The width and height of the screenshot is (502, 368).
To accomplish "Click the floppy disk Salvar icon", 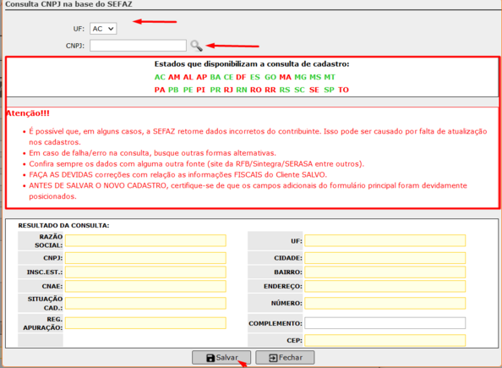I will (x=210, y=358).
